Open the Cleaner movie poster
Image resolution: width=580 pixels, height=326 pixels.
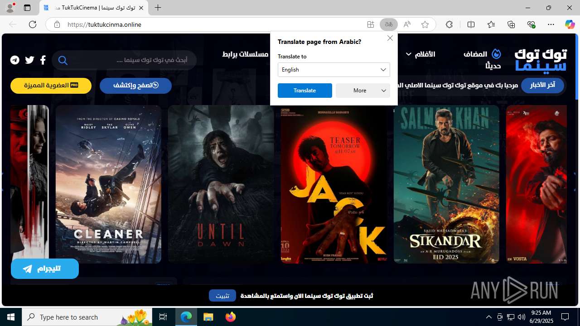pyautogui.click(x=108, y=184)
